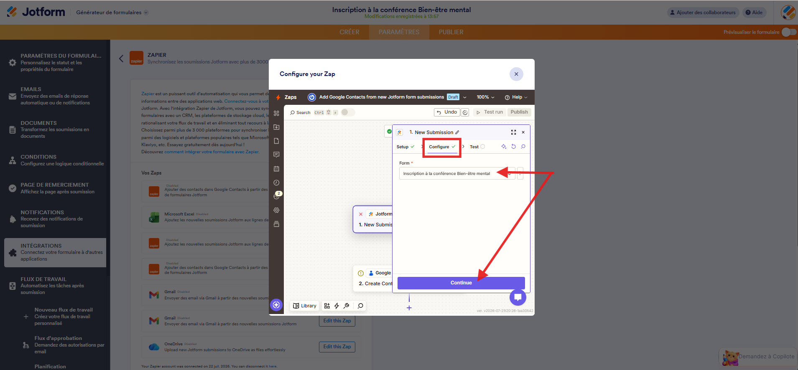798x370 pixels.
Task: Switch to the PARAMÈTRES tab
Action: pos(399,32)
